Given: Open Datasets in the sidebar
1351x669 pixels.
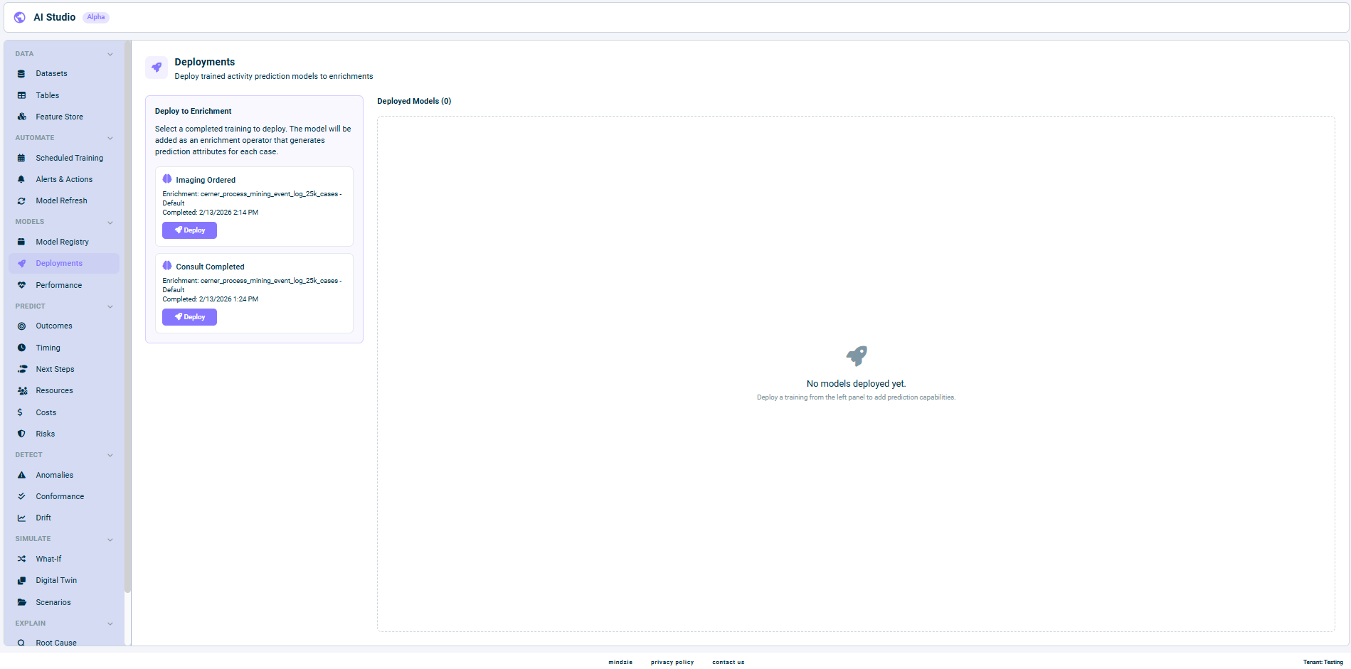Looking at the screenshot, I should click(64, 74).
